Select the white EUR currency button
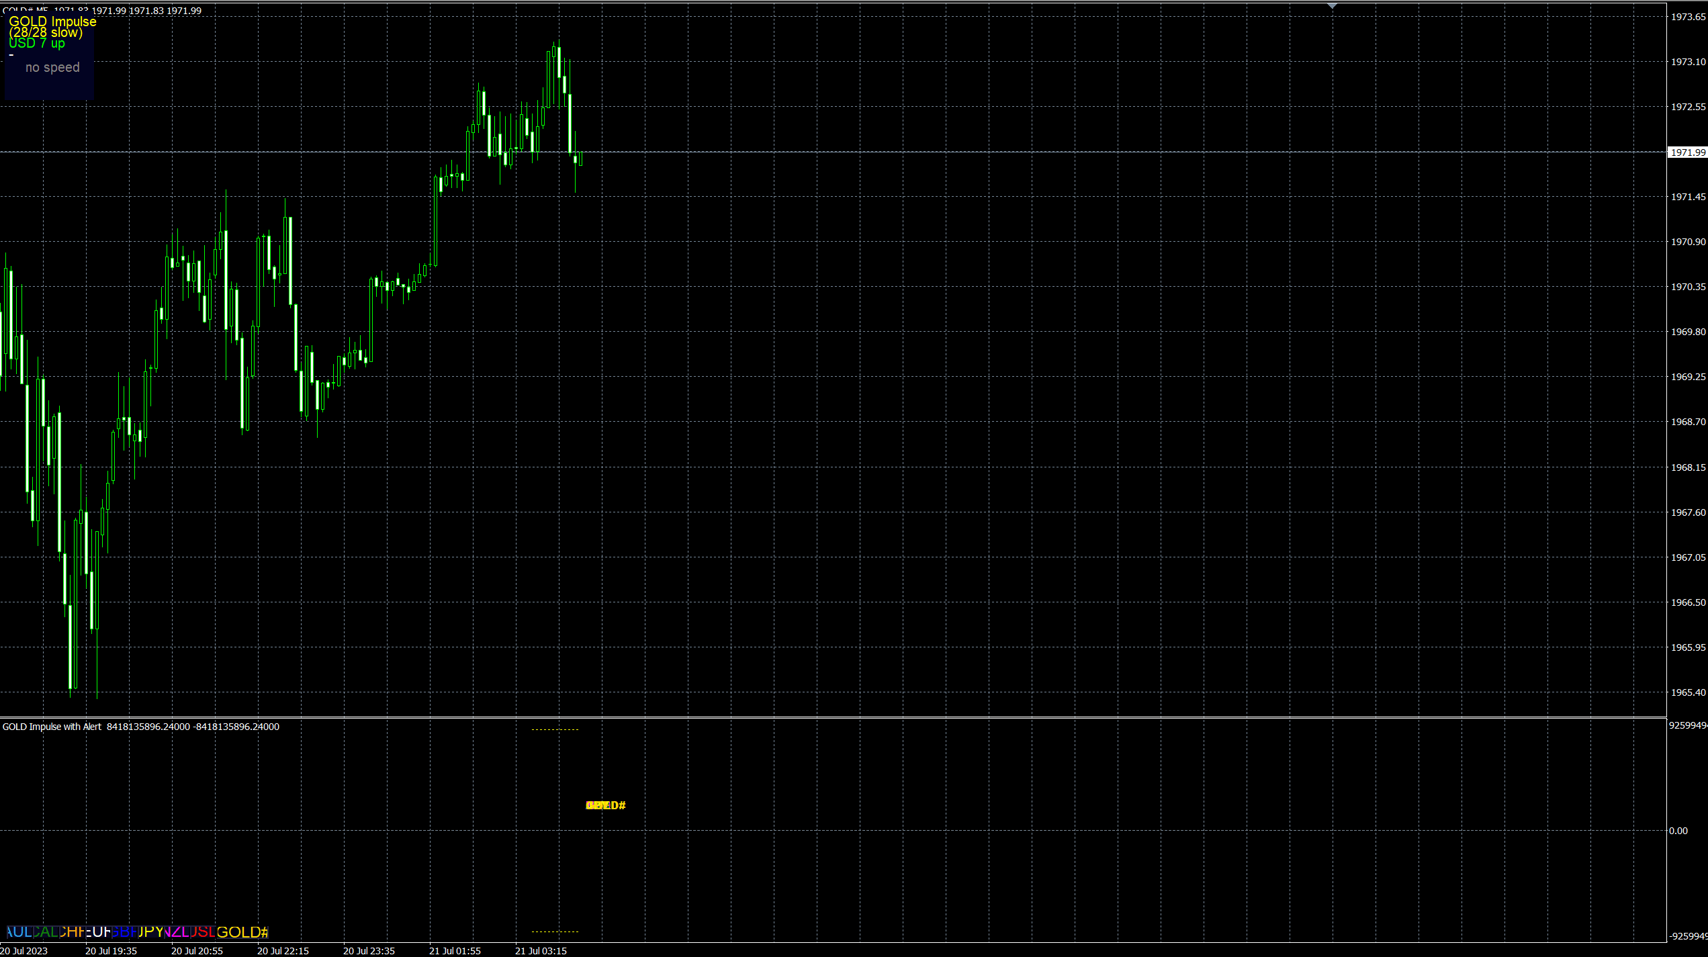 click(98, 932)
